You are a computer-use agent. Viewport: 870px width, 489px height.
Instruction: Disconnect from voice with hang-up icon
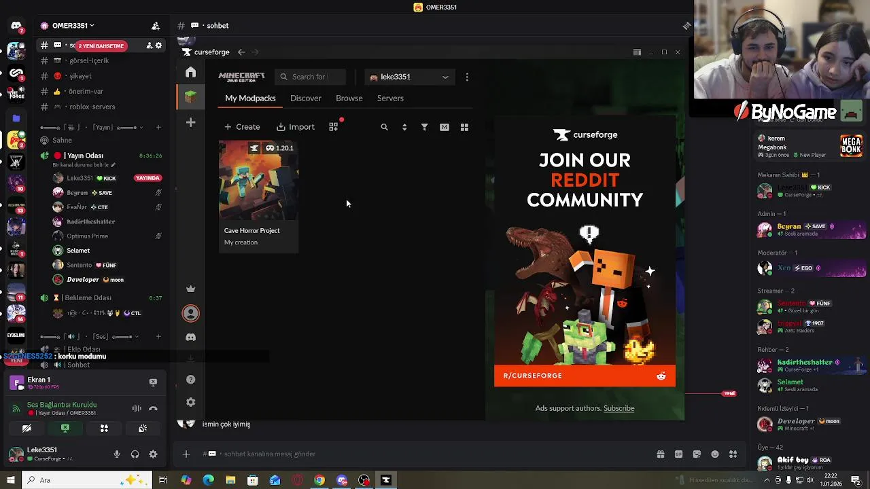coord(153,408)
